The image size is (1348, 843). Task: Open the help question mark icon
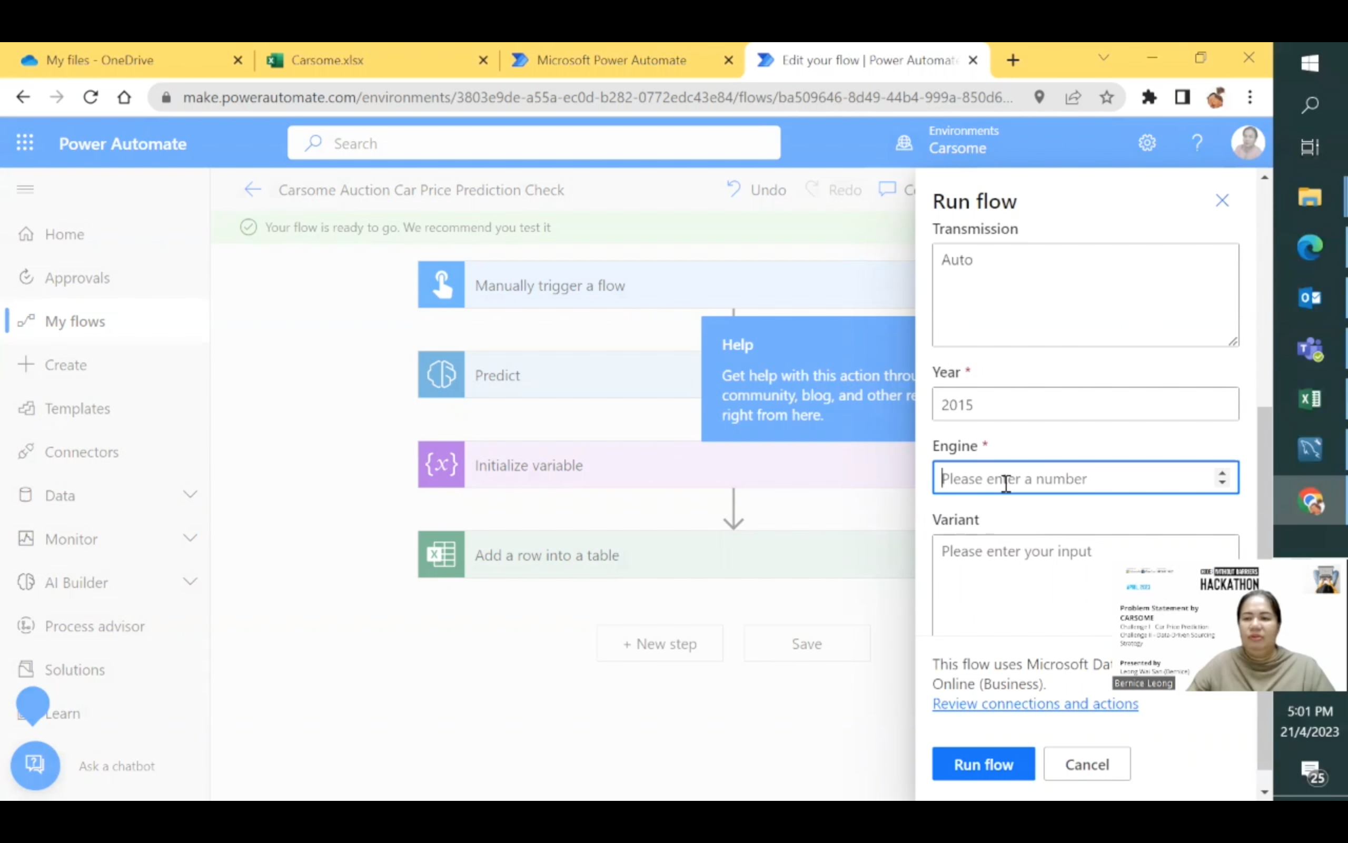point(1196,143)
